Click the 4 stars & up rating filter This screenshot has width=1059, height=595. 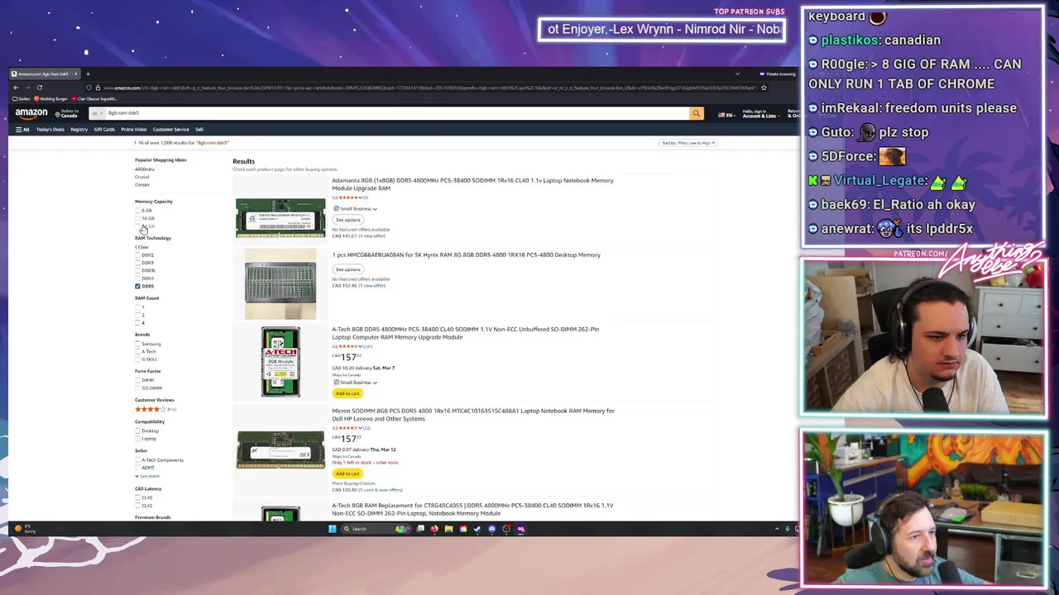[x=156, y=409]
